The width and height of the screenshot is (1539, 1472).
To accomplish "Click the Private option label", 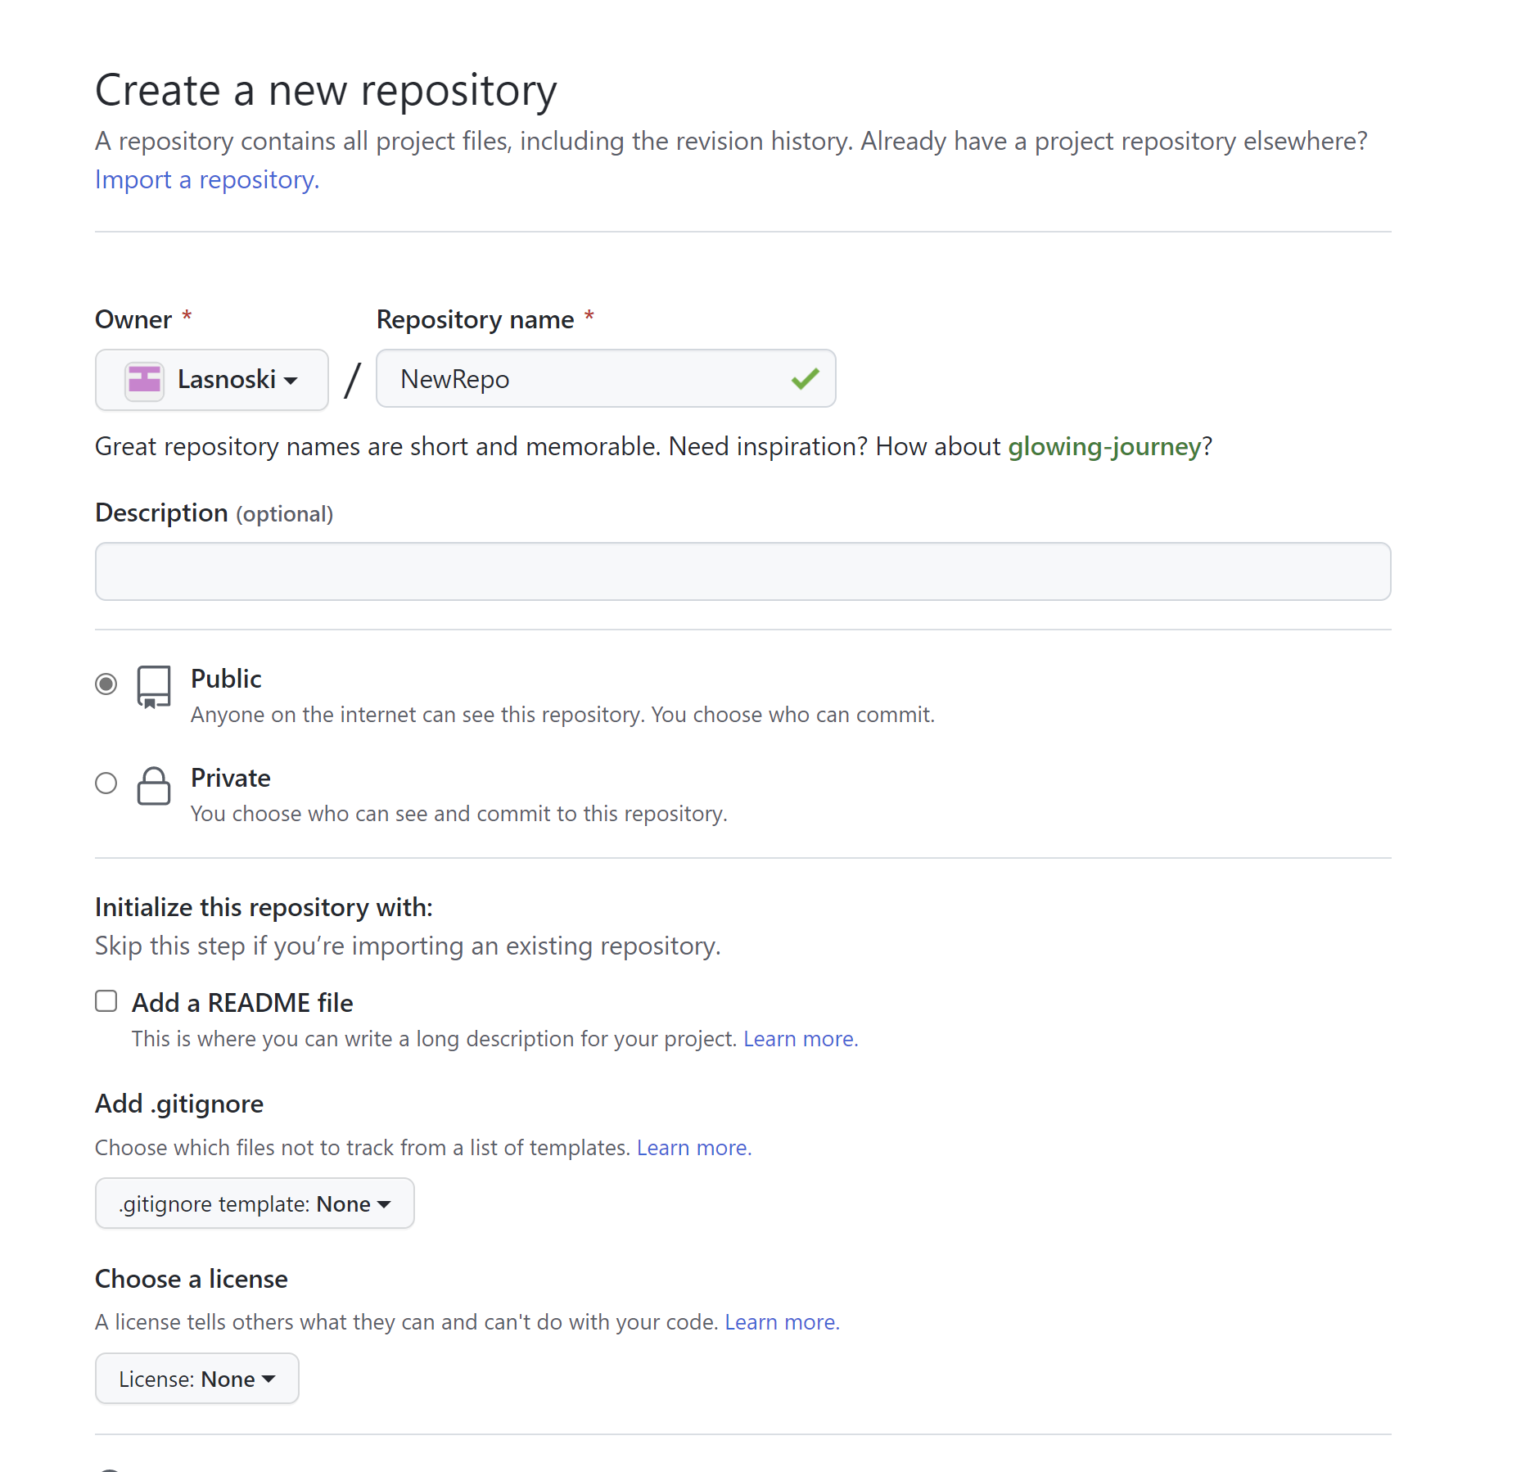I will 230,778.
